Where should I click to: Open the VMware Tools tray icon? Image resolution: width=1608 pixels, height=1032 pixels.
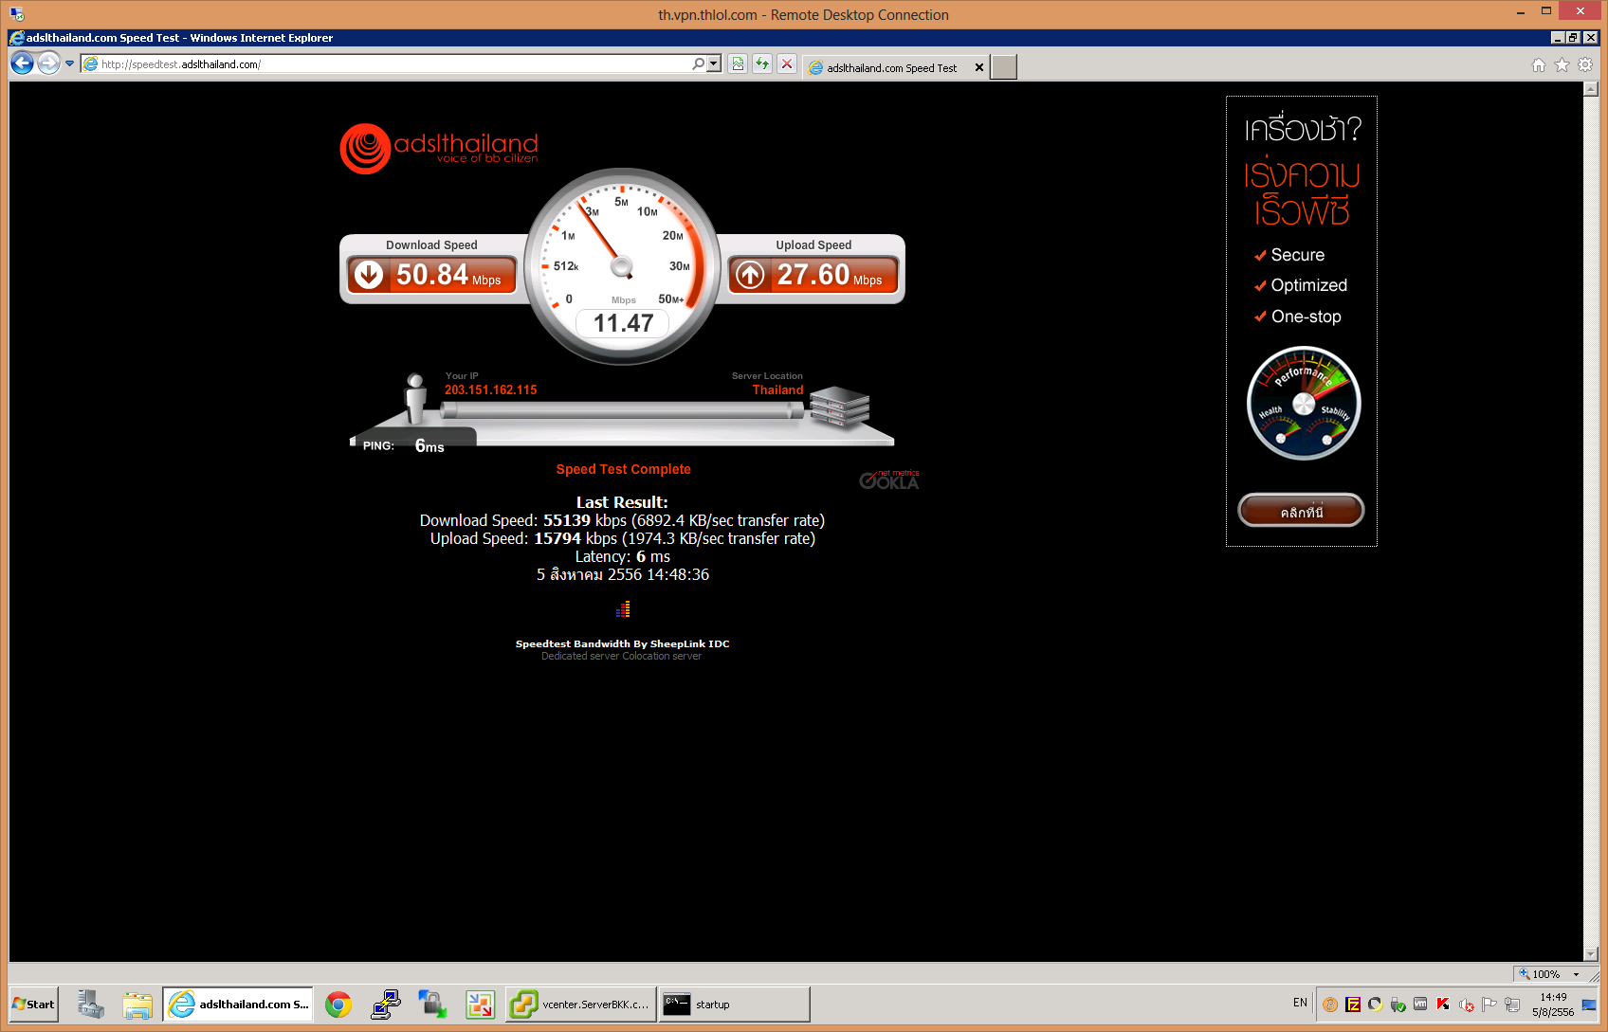pyautogui.click(x=1420, y=1005)
